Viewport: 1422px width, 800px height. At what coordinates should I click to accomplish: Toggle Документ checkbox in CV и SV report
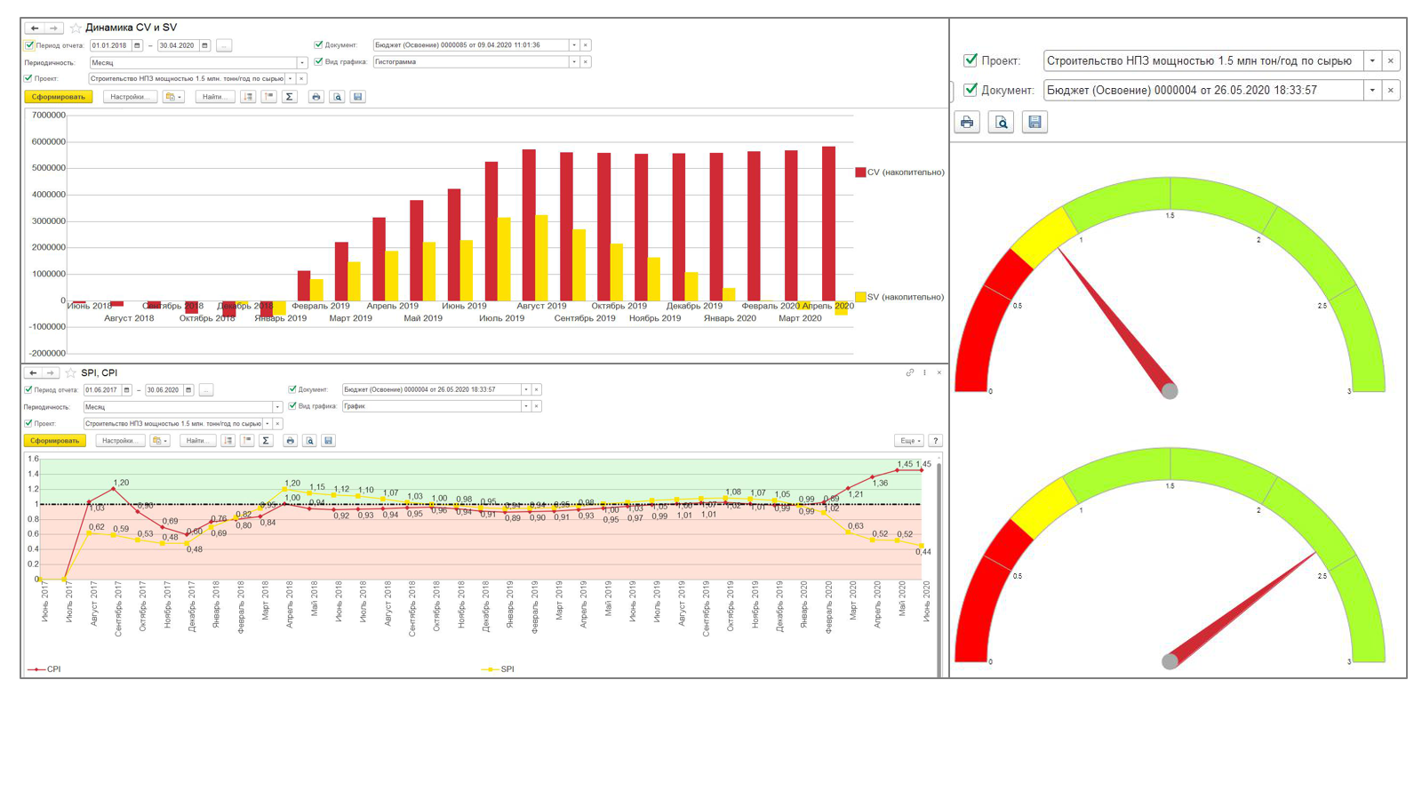(318, 45)
